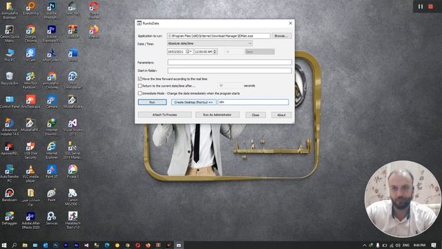Select the Control Panel desktop icon

point(10,102)
